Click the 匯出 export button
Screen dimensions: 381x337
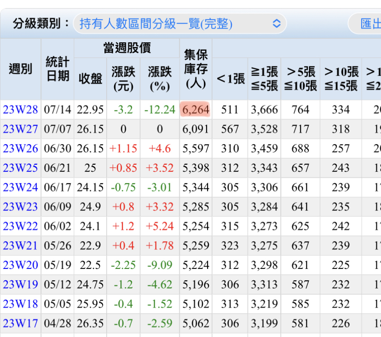(x=365, y=24)
